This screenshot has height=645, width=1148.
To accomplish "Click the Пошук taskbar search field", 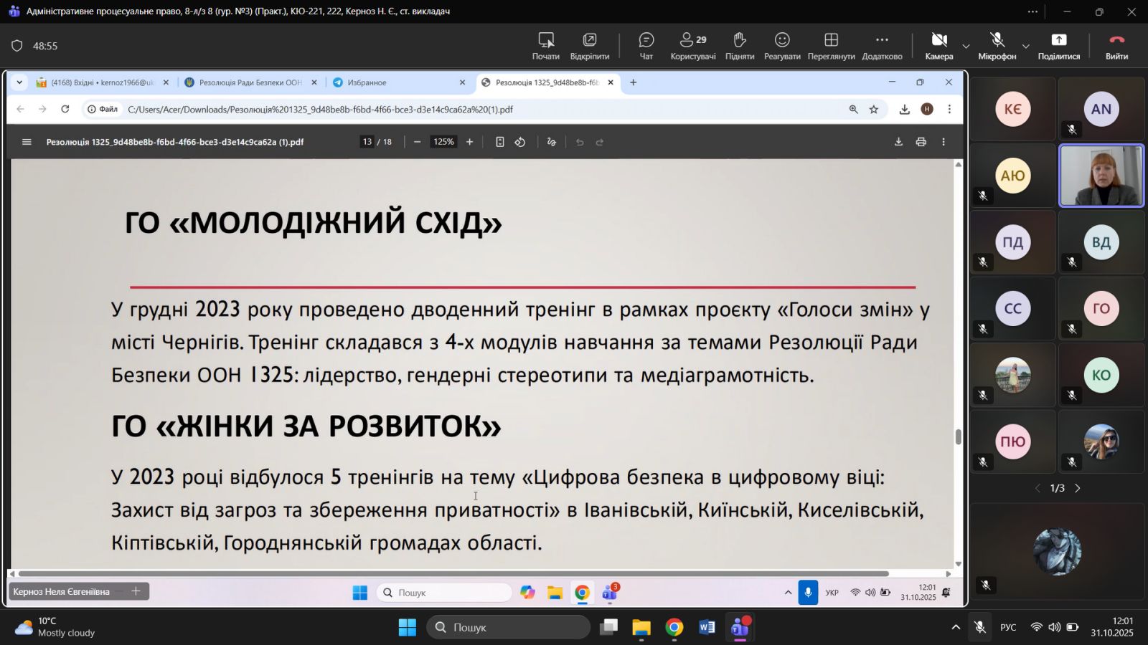I will point(508,628).
